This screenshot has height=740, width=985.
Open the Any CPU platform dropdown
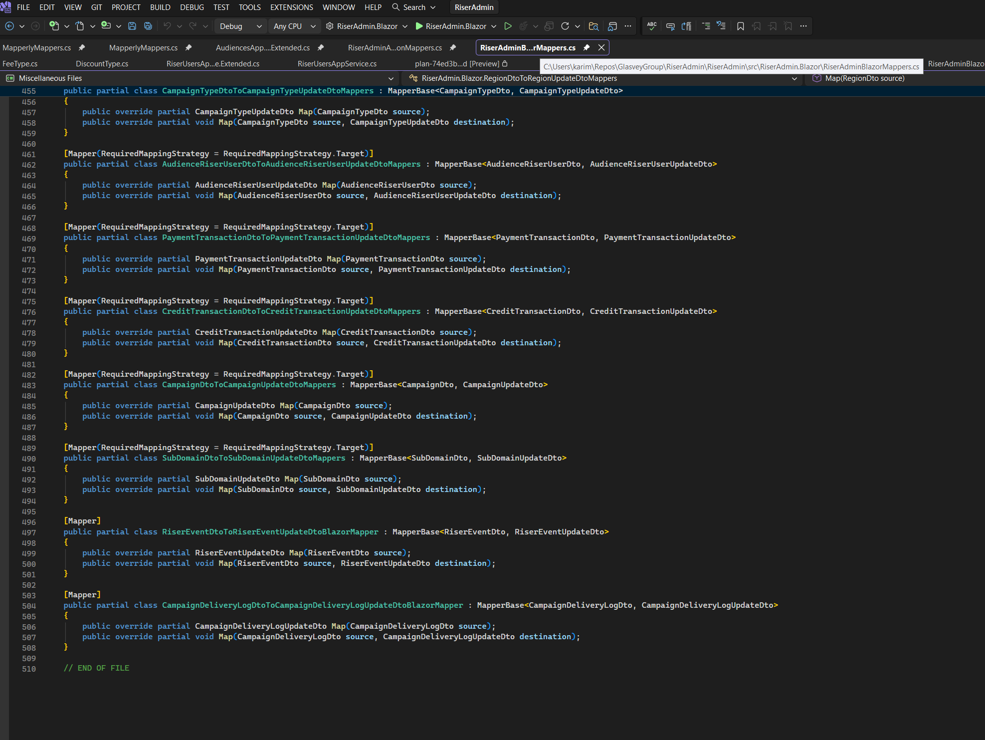(294, 26)
